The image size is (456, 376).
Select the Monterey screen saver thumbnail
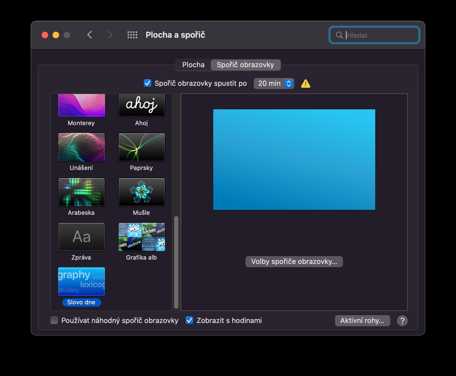82,105
